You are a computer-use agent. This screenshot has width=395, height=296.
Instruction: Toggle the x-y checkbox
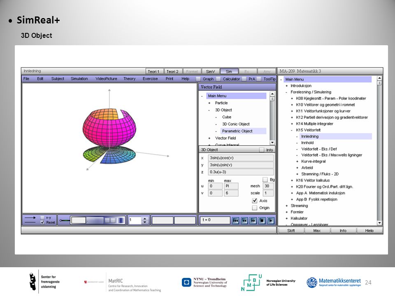(x=42, y=217)
